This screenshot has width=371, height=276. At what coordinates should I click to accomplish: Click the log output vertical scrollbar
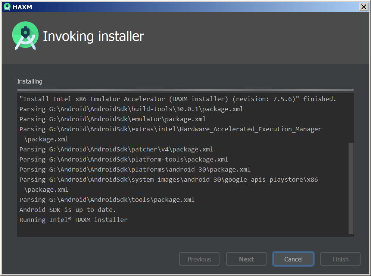click(x=351, y=188)
